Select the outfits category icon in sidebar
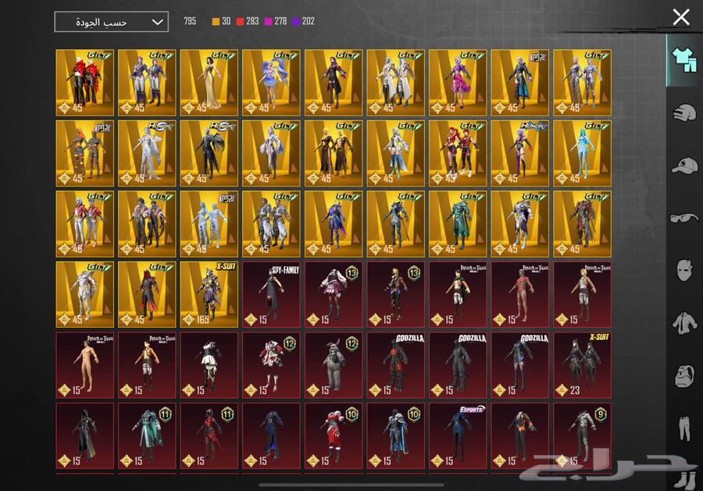The image size is (703, 491). (684, 60)
